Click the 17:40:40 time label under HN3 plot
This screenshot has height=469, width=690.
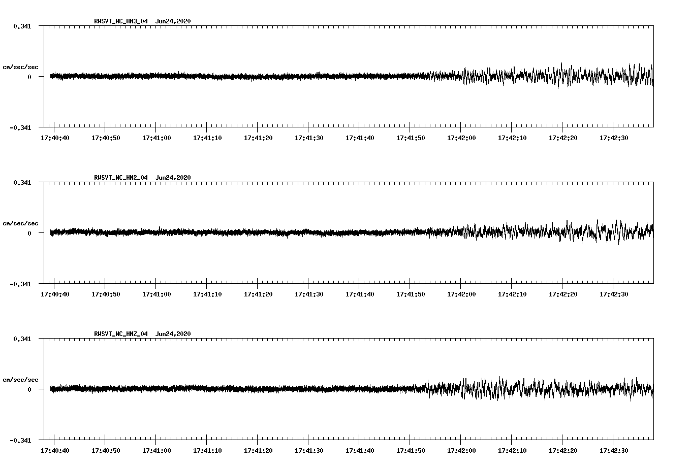click(55, 138)
